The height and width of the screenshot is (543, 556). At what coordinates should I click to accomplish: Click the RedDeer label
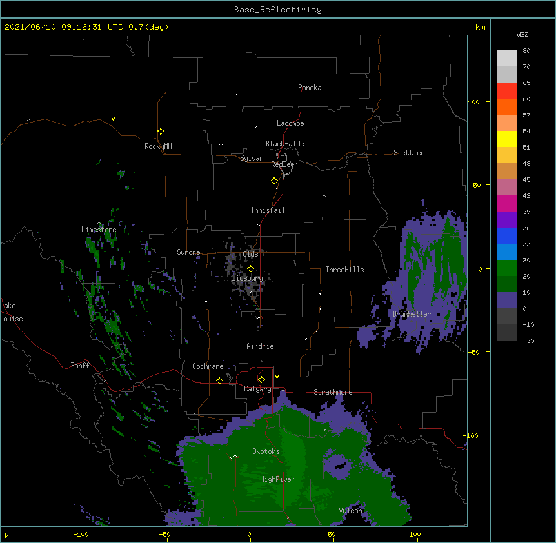(x=284, y=164)
